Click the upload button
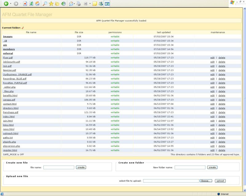The height and width of the screenshot is (196, 246). click(x=220, y=181)
